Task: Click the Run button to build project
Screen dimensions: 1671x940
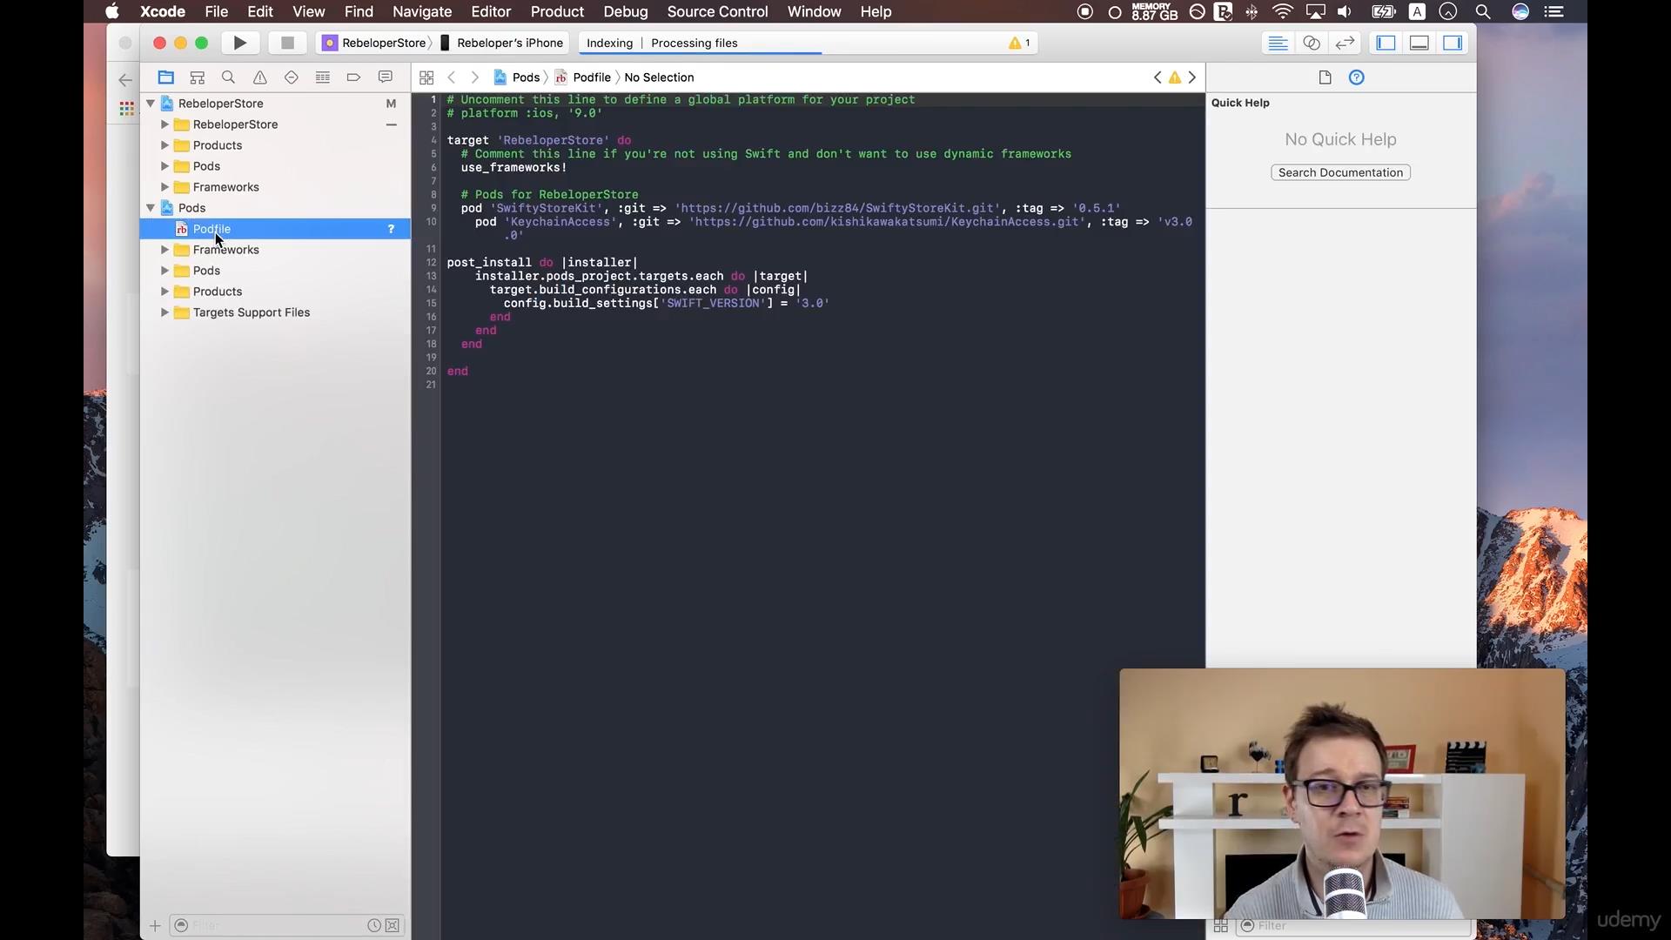Action: pos(240,43)
